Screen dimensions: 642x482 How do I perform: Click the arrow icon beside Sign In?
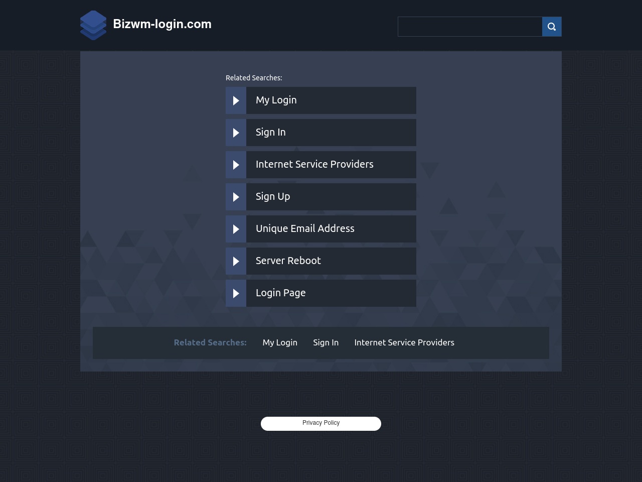(236, 133)
